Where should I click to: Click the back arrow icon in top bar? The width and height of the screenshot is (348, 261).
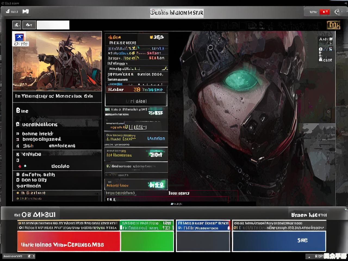coord(8,11)
